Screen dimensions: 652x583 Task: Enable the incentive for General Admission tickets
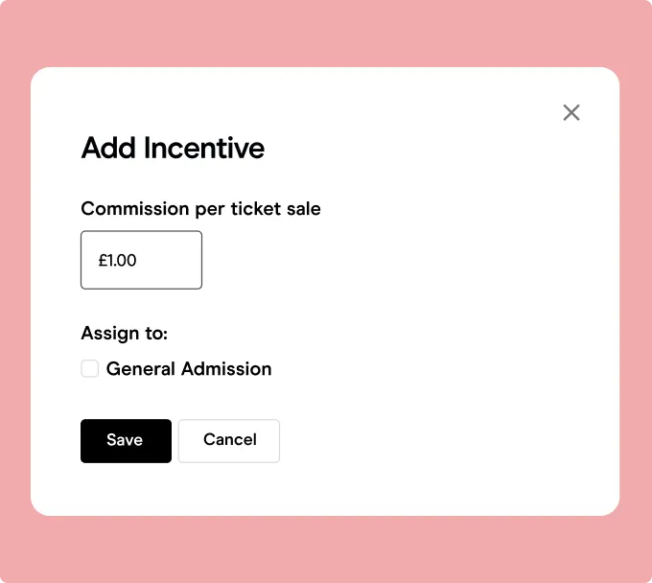pos(90,368)
